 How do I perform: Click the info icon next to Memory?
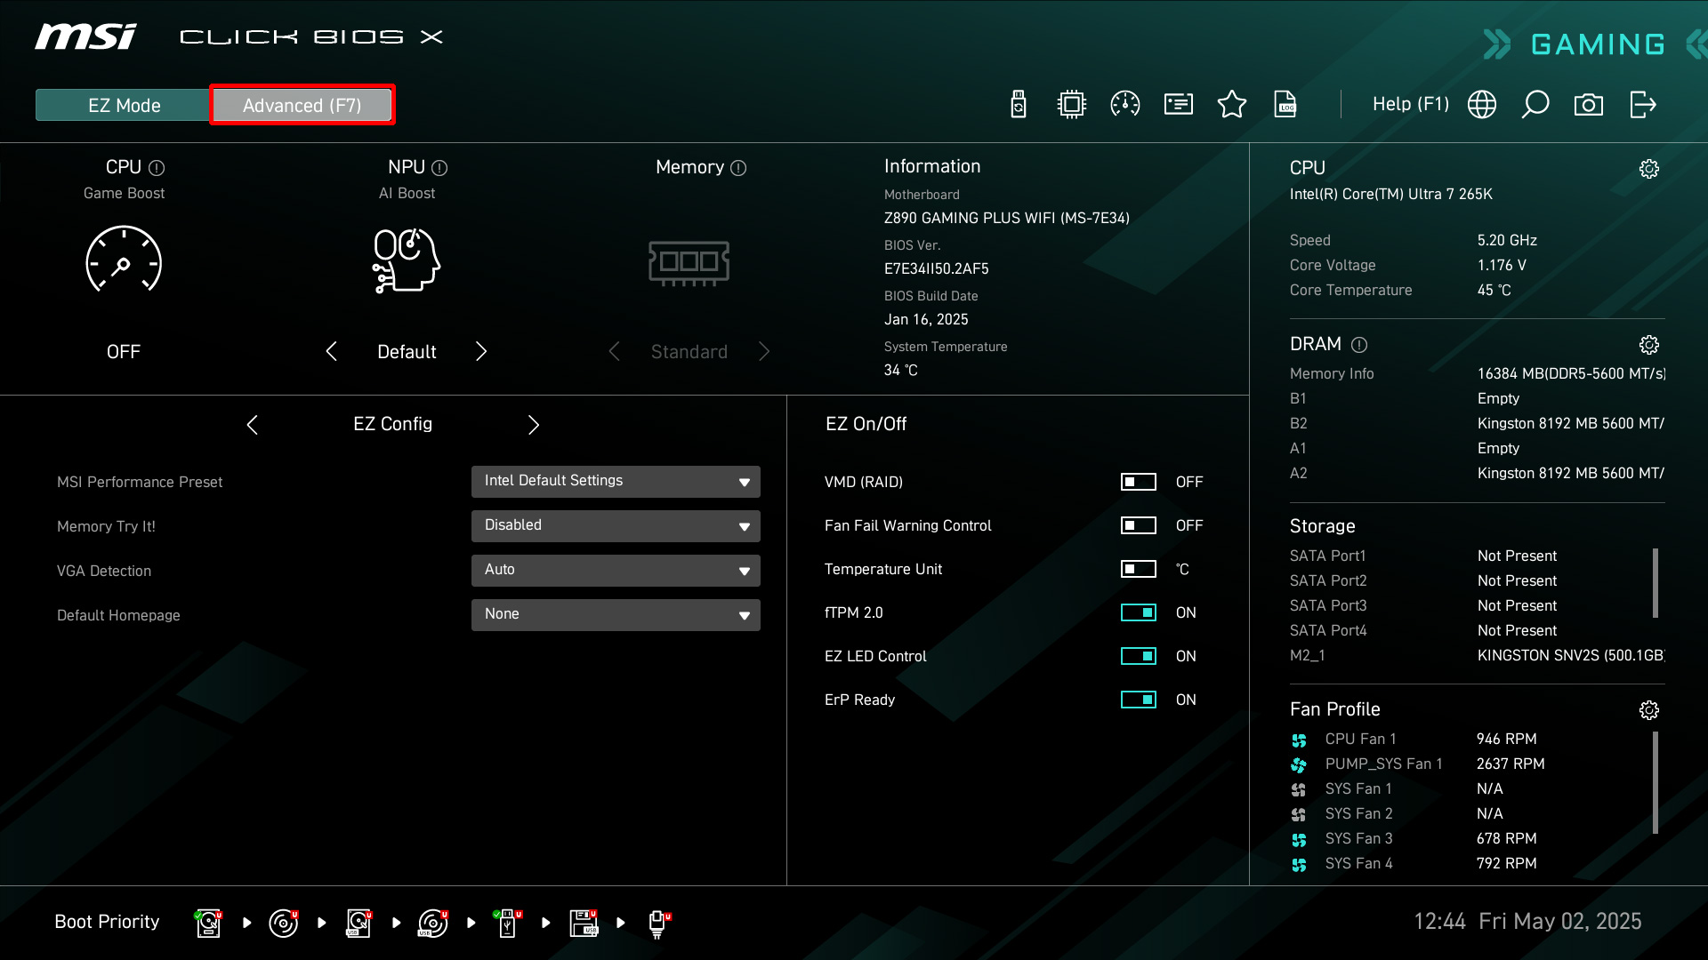pos(738,167)
